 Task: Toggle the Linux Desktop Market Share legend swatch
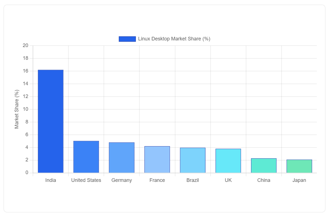127,39
